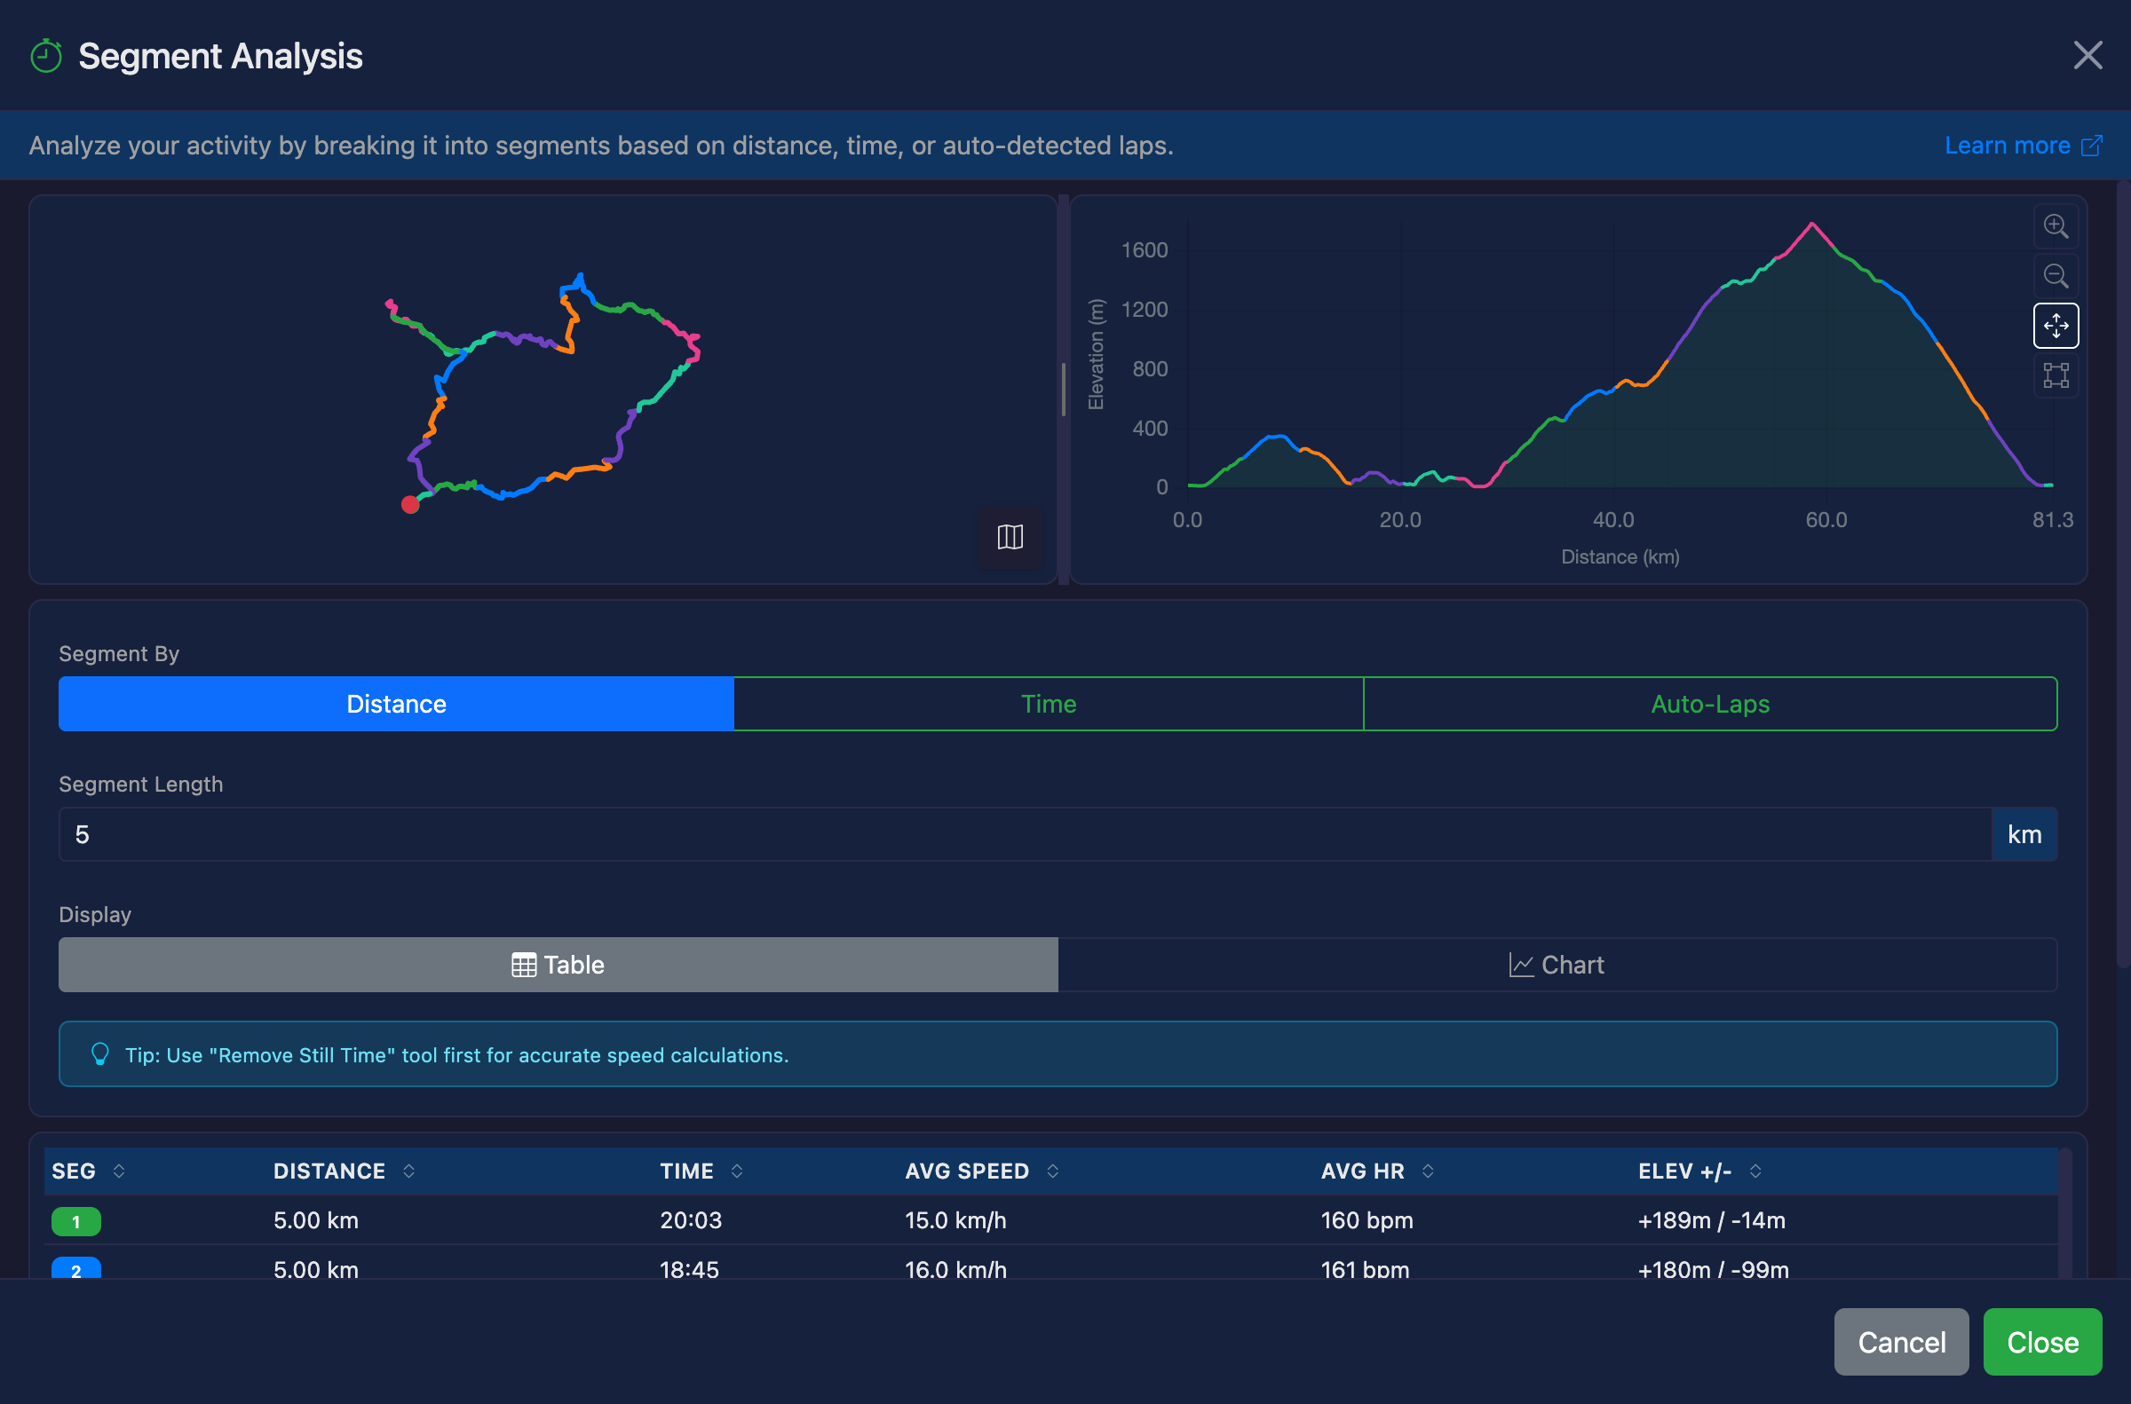2131x1404 pixels.
Task: Click the 20:03 time cell
Action: point(691,1219)
